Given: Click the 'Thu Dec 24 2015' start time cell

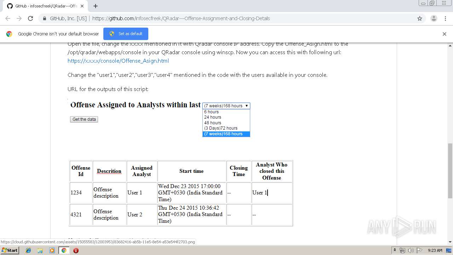Looking at the screenshot, I should coord(191,215).
